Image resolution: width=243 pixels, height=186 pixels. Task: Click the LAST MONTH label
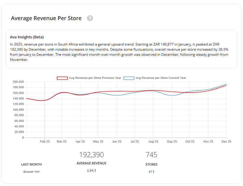(x=32, y=165)
